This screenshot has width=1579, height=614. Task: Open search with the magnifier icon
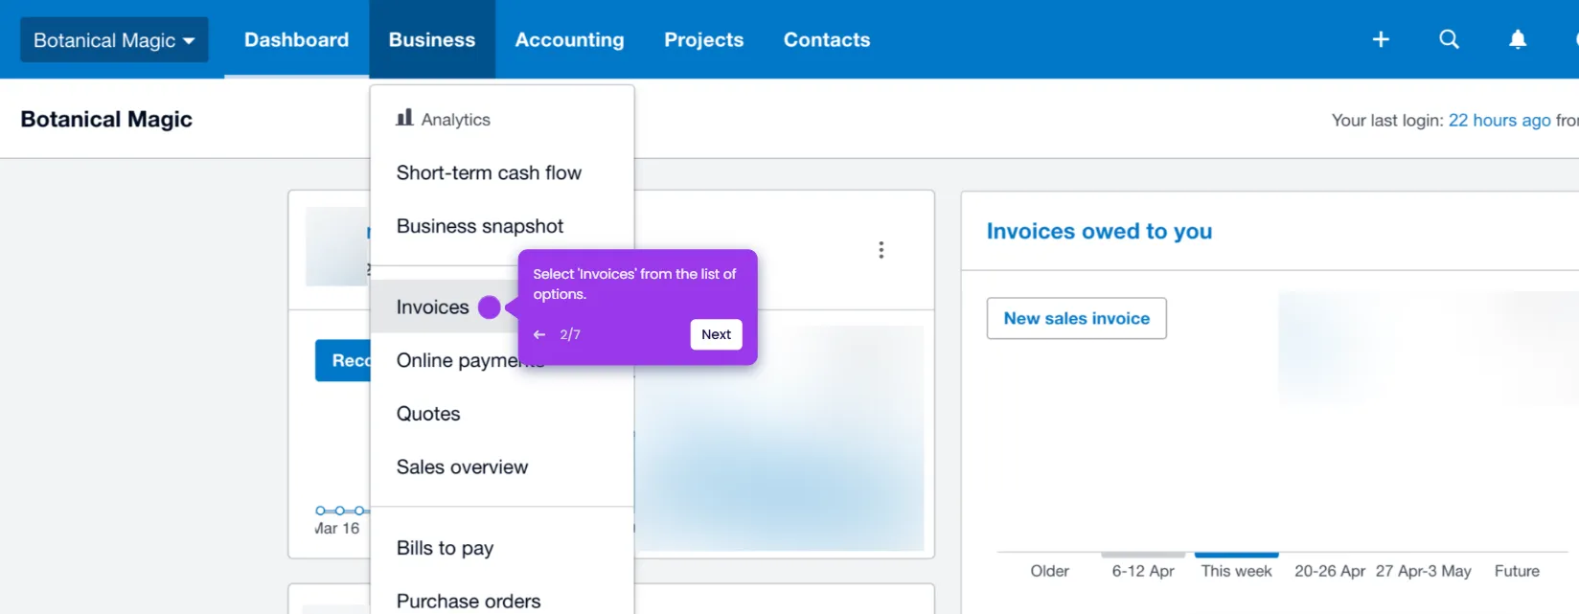pos(1449,39)
